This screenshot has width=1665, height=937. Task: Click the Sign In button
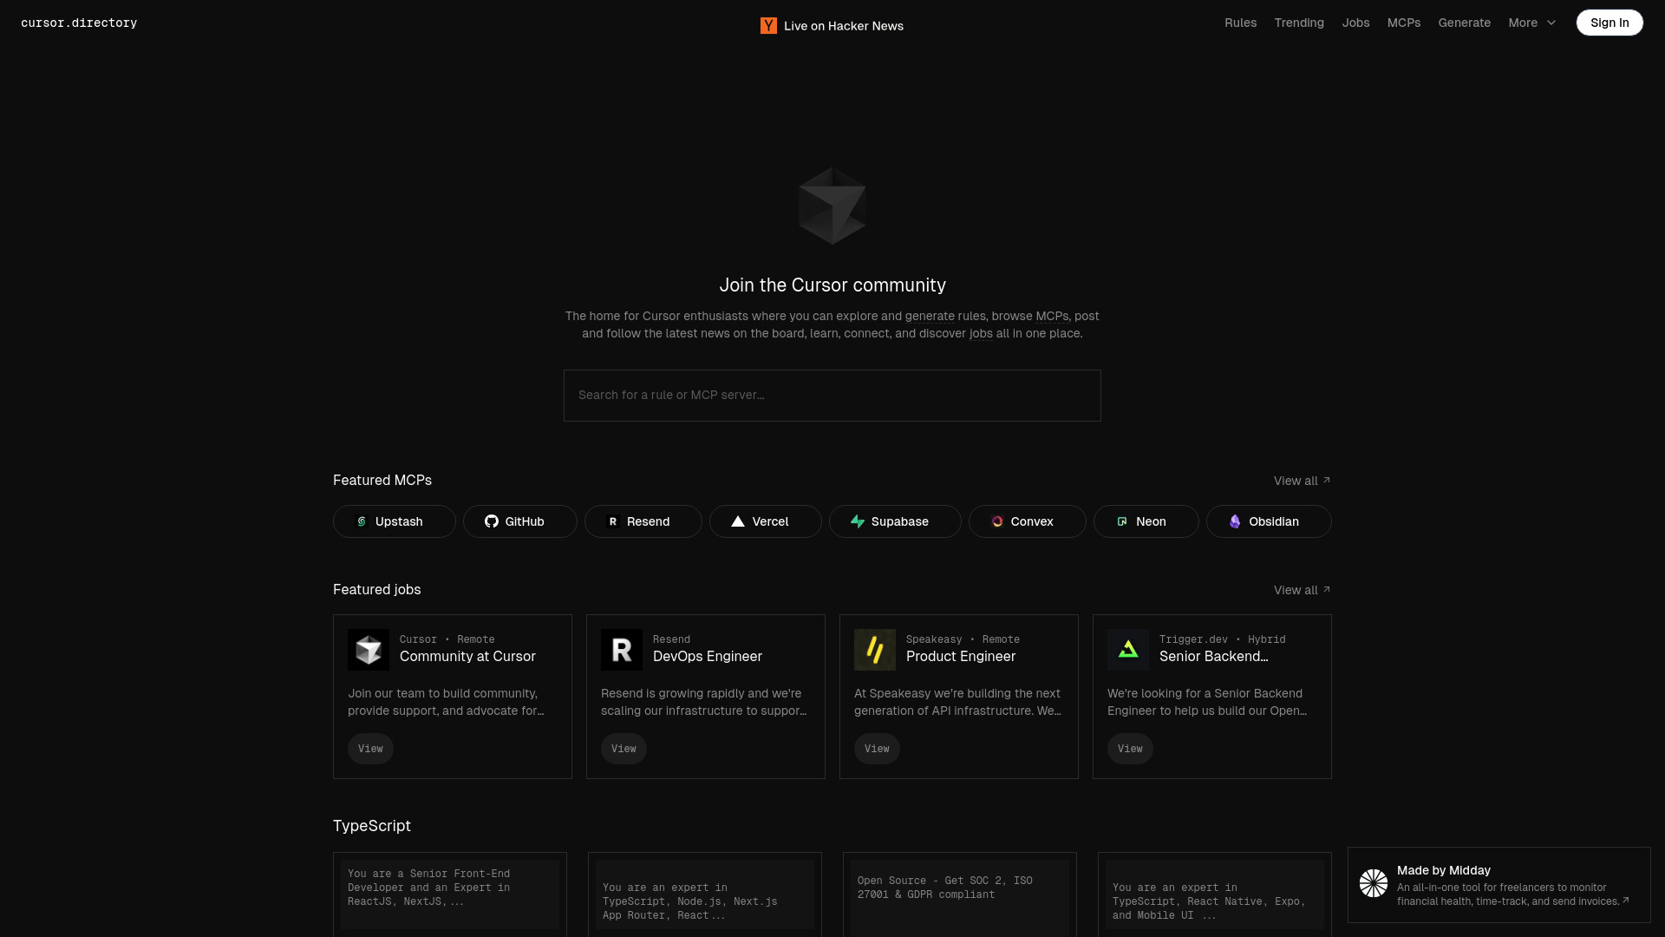point(1609,22)
